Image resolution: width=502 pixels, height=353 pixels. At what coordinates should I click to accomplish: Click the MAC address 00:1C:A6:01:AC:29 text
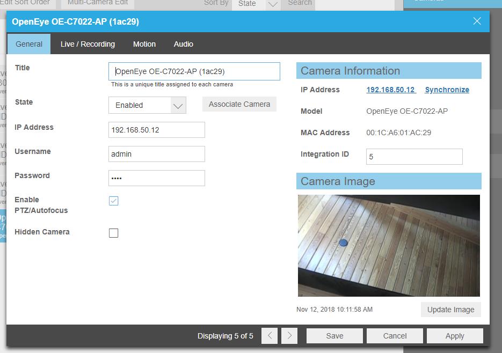tap(398, 133)
